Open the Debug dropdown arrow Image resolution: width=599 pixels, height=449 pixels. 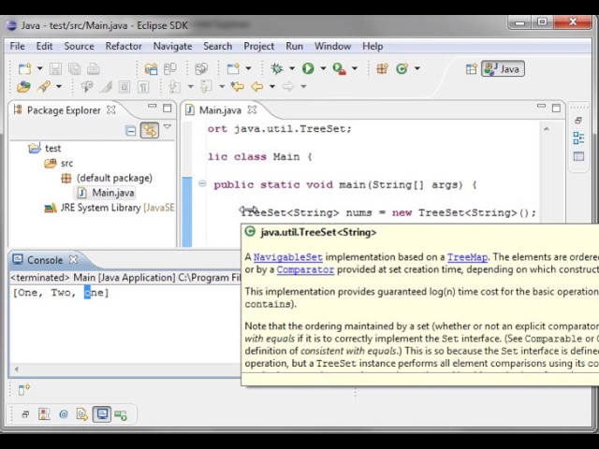click(x=292, y=68)
